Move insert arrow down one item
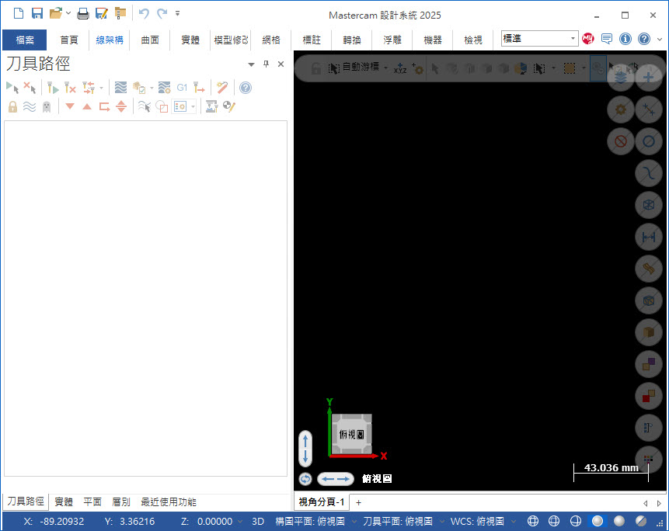The image size is (669, 531). [70, 106]
